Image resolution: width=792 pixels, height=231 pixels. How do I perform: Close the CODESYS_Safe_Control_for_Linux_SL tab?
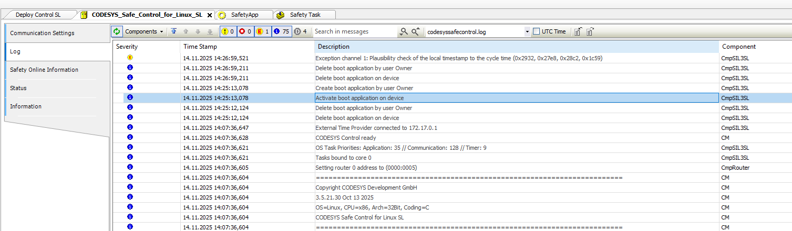point(210,15)
